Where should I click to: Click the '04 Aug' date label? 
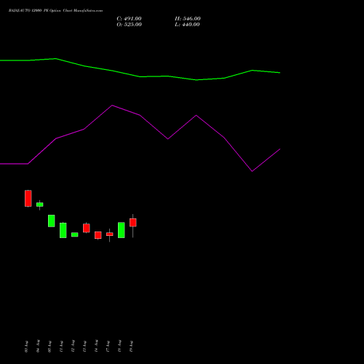(38, 347)
